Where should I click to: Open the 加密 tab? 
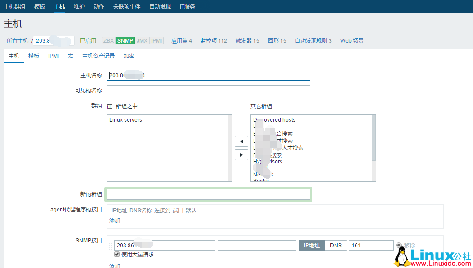(x=129, y=56)
